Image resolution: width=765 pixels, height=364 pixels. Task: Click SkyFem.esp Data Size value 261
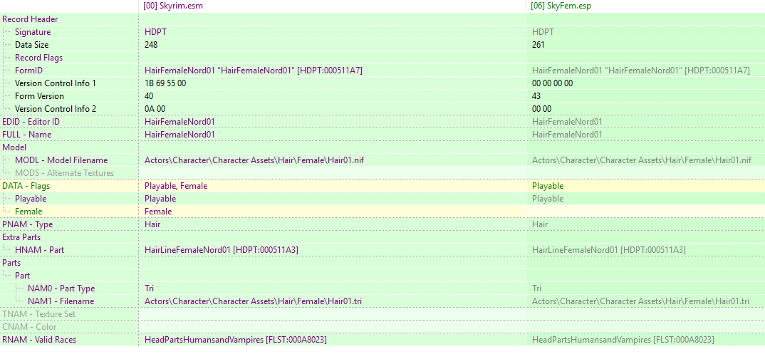538,45
